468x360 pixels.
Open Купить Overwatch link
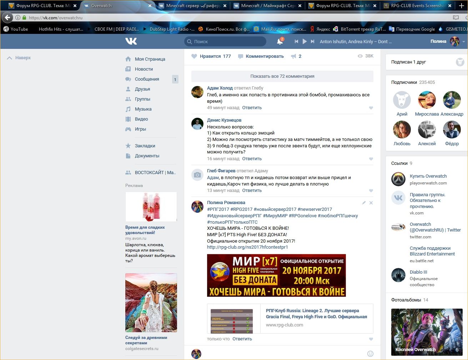pos(428,176)
